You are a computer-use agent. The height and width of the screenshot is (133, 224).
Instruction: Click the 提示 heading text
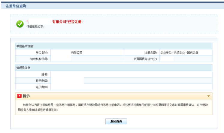[x=26, y=96]
